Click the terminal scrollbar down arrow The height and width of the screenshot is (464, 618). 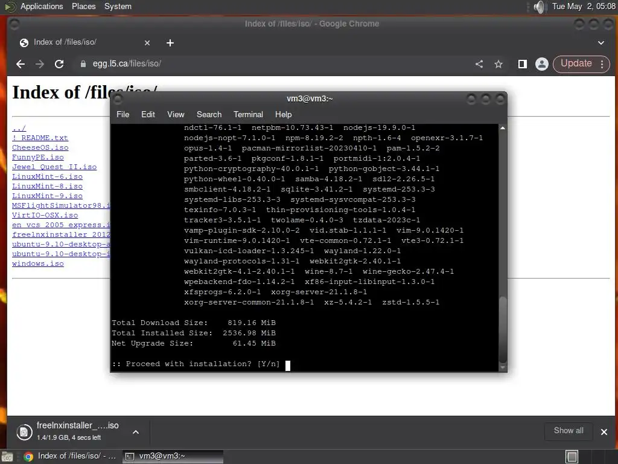(503, 367)
